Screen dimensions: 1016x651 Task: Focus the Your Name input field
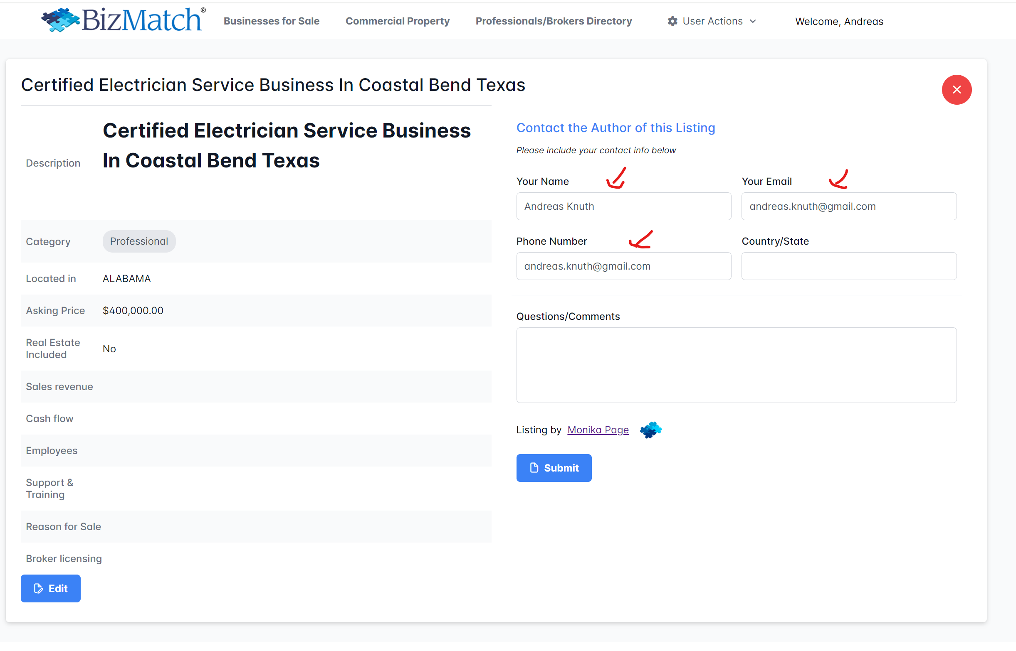coord(623,206)
